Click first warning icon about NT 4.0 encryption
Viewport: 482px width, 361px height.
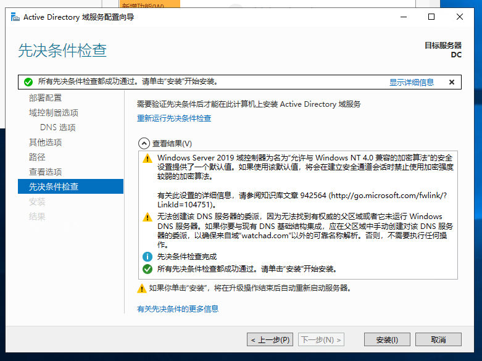point(147,159)
